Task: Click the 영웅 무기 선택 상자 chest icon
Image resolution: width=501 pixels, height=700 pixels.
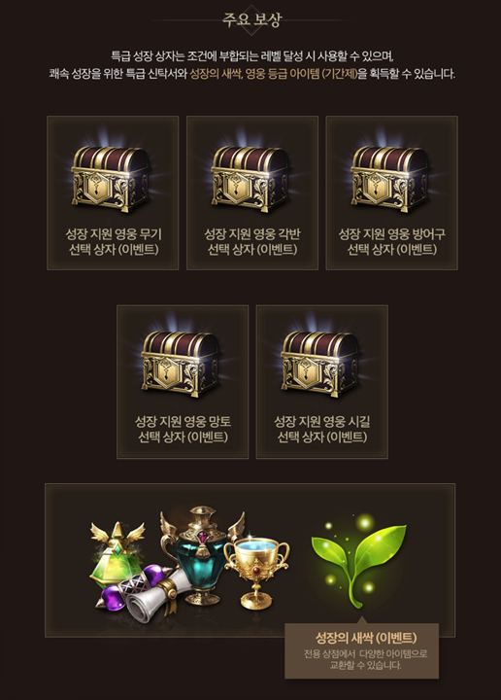Action: 112,179
